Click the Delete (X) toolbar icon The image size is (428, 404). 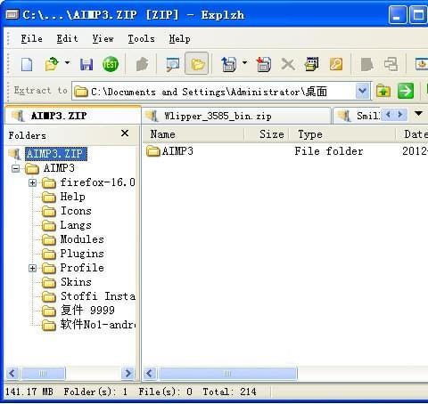point(288,64)
